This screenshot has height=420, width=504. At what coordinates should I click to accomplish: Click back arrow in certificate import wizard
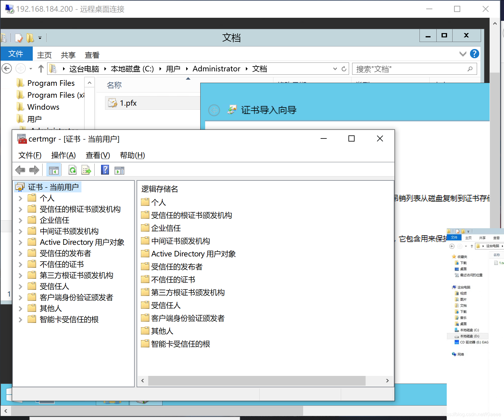pos(214,110)
